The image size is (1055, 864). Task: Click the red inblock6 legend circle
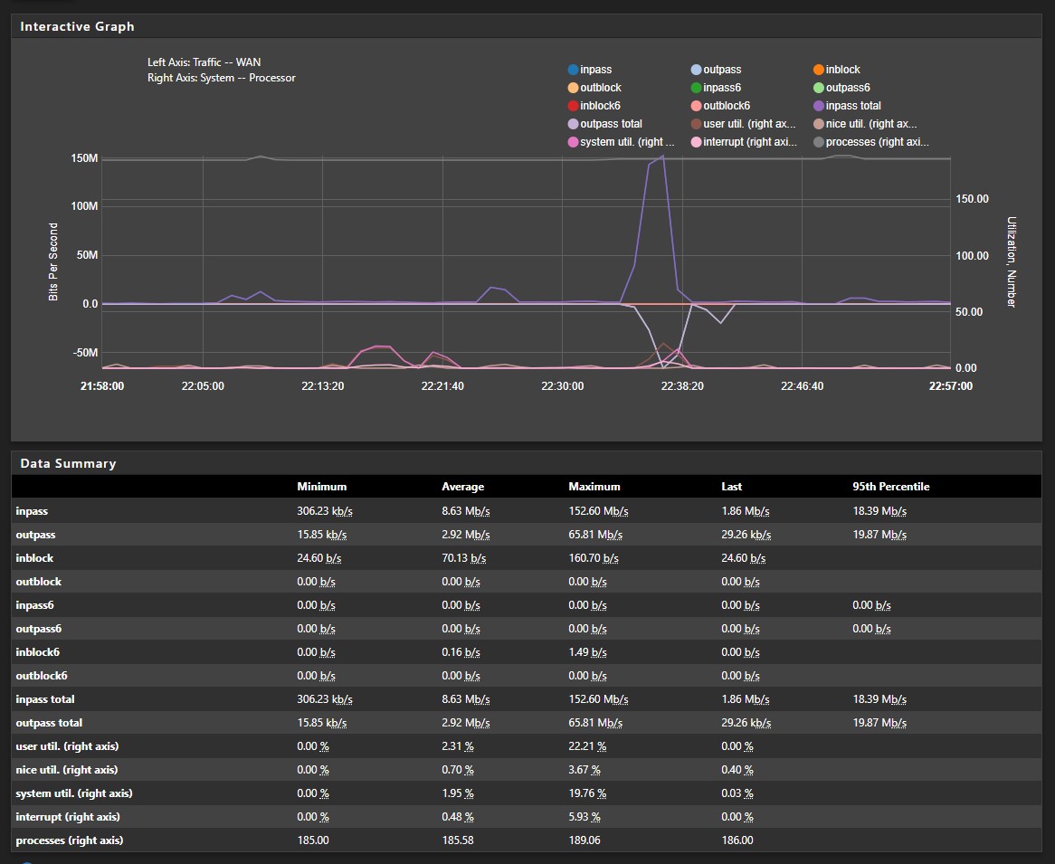click(x=573, y=106)
